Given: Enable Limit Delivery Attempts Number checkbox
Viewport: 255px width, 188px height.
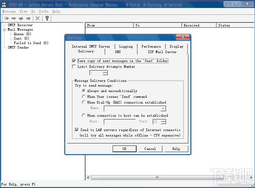Looking at the screenshot, I should pyautogui.click(x=74, y=67).
